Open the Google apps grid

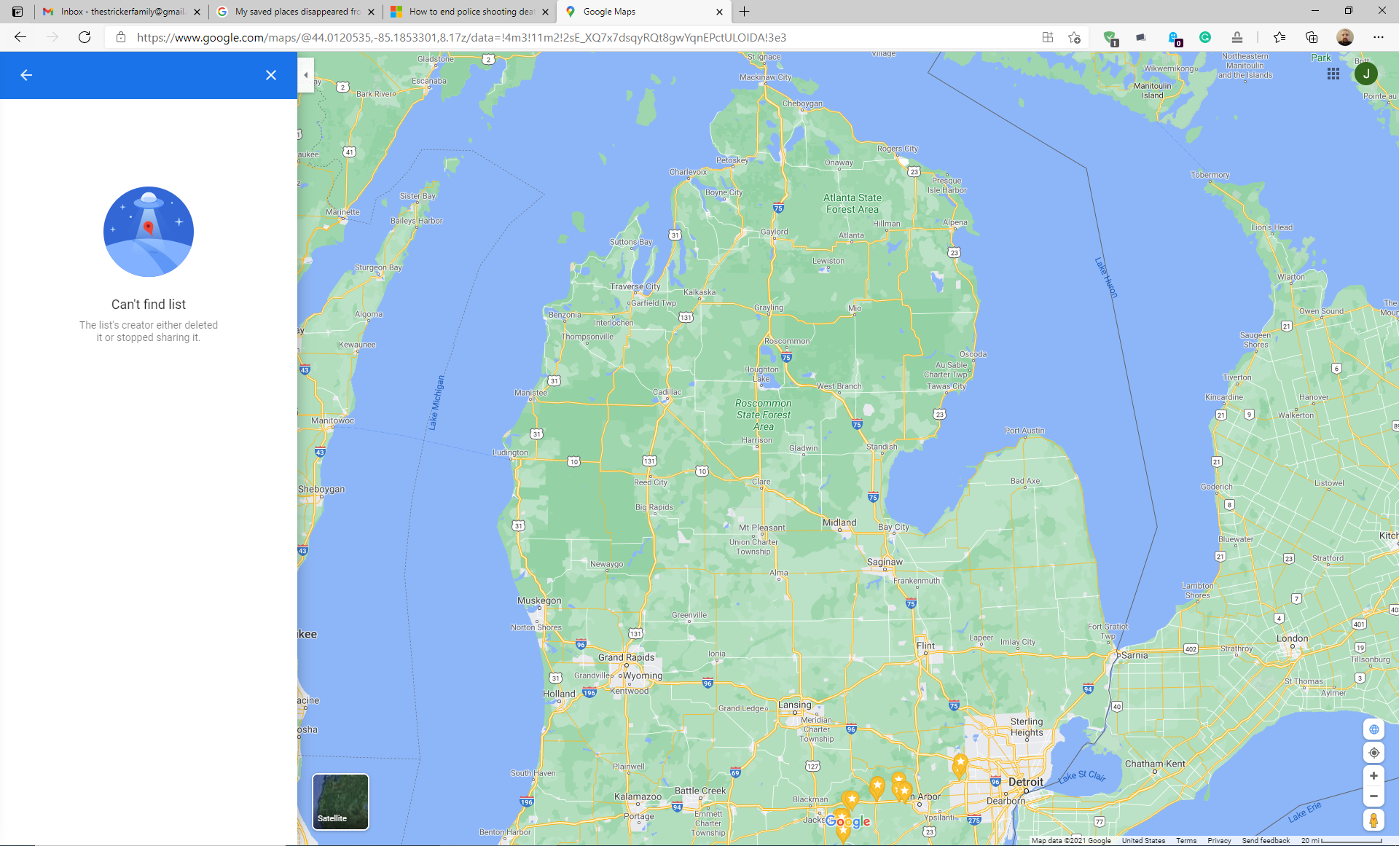[1333, 74]
